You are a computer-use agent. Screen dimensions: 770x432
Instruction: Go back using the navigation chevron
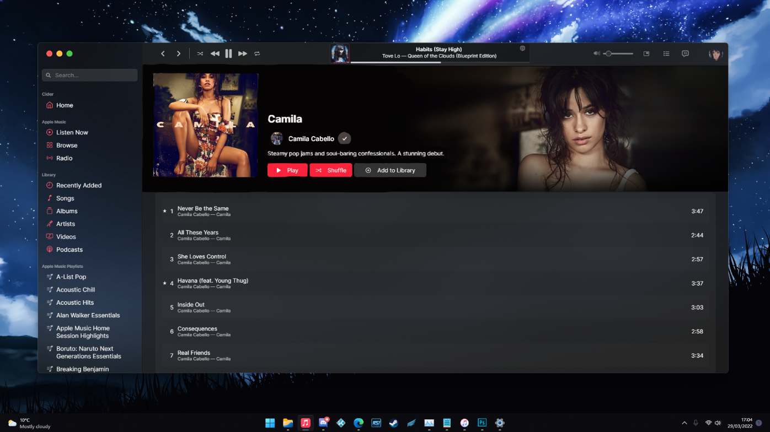(163, 53)
